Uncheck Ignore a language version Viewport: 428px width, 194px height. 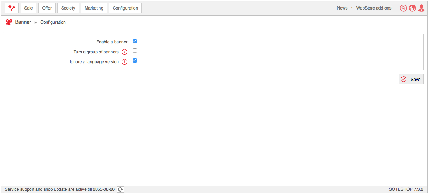click(x=135, y=61)
